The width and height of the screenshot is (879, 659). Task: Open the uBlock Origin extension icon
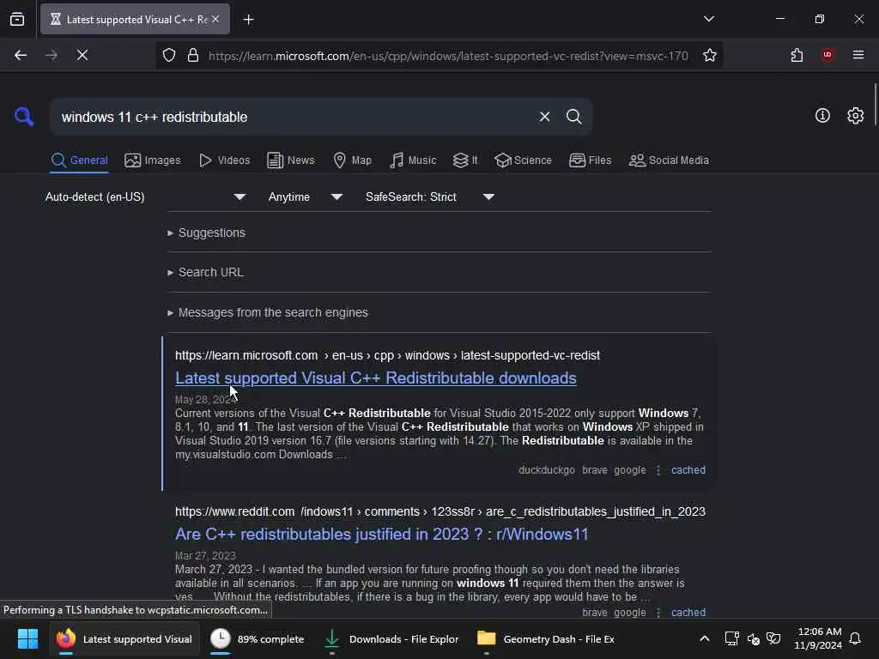(827, 55)
